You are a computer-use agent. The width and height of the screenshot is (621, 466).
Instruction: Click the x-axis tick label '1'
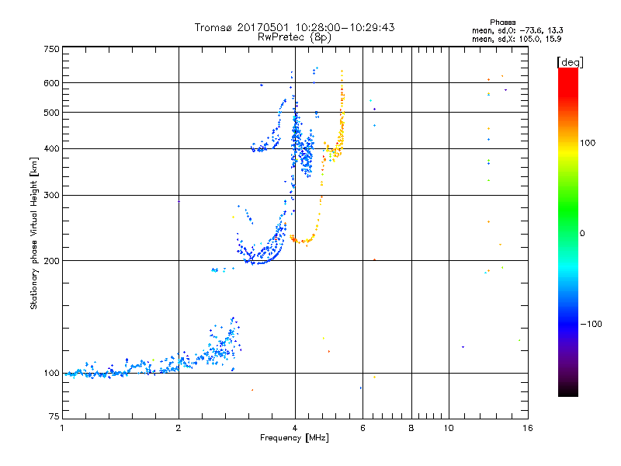point(62,428)
